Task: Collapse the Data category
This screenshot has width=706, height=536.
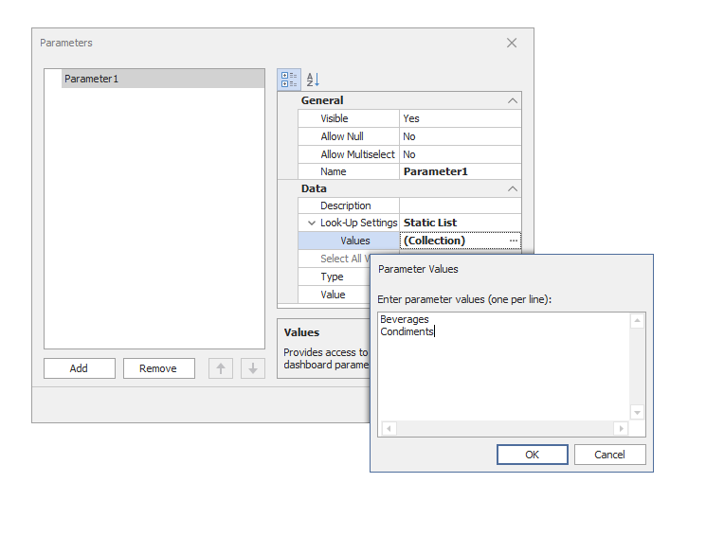Action: (x=513, y=188)
